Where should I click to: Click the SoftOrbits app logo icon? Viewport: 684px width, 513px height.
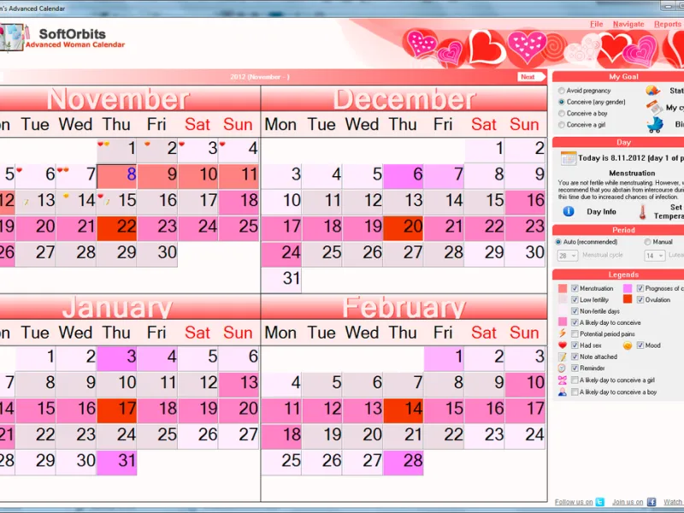(12, 38)
